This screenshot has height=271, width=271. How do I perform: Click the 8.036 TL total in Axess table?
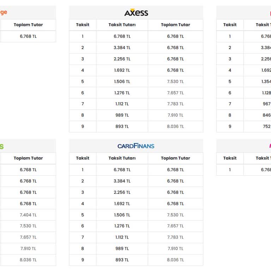[175, 126]
